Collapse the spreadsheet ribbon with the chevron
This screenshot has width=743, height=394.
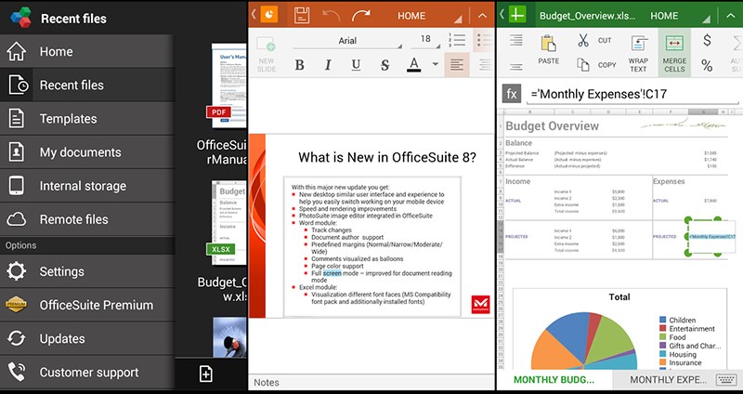pos(731,16)
